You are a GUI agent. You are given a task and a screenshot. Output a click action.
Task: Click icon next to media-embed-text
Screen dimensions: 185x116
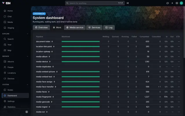pos(54,77)
